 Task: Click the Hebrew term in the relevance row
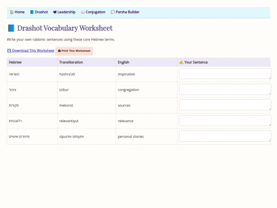pyautogui.click(x=15, y=121)
